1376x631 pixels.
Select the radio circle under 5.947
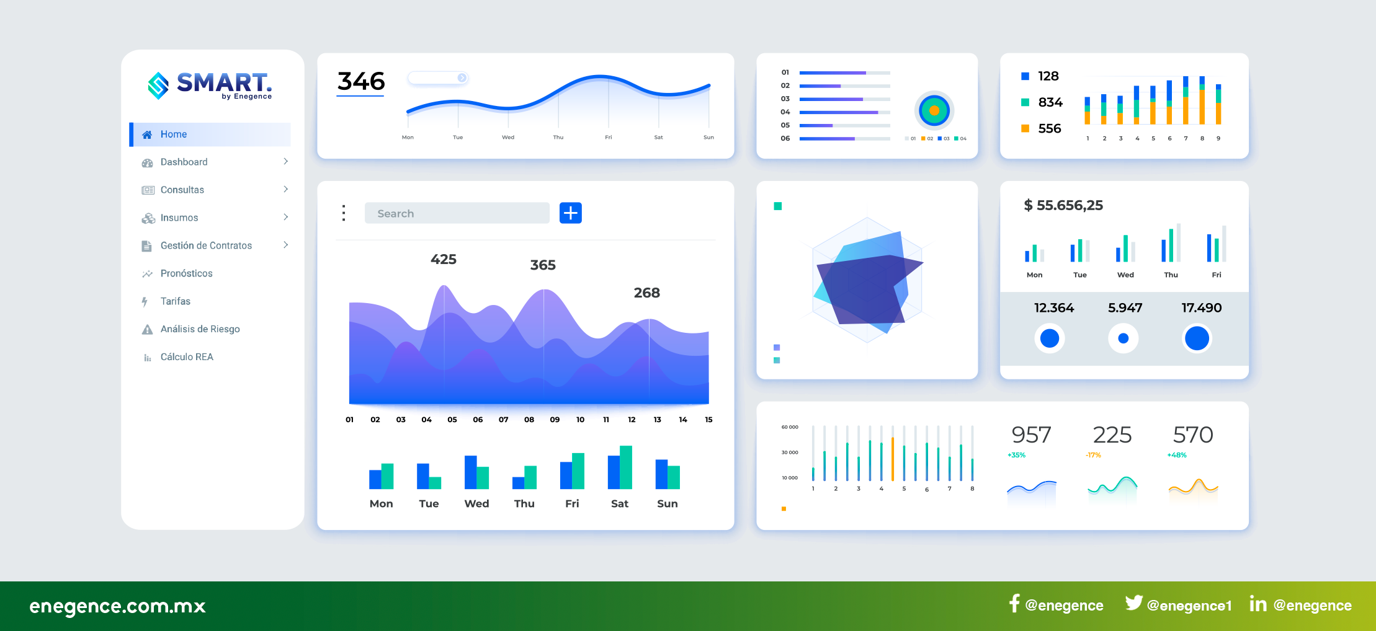(x=1123, y=338)
